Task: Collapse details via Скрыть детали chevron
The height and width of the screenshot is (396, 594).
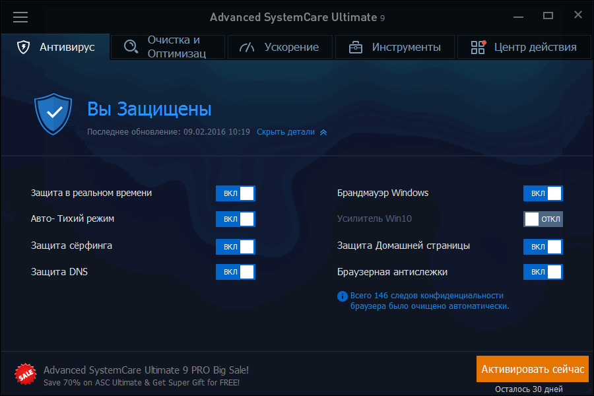Action: 323,132
